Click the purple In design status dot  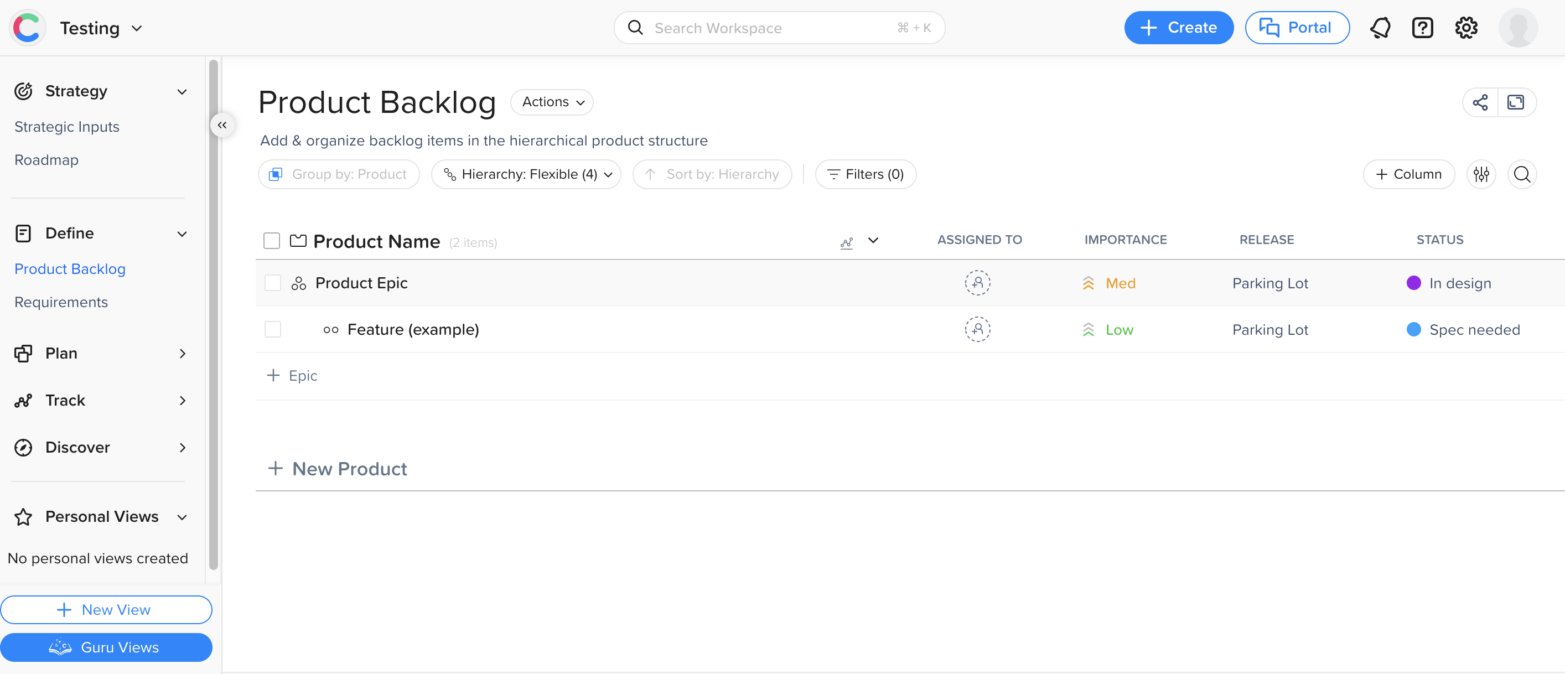[1413, 283]
